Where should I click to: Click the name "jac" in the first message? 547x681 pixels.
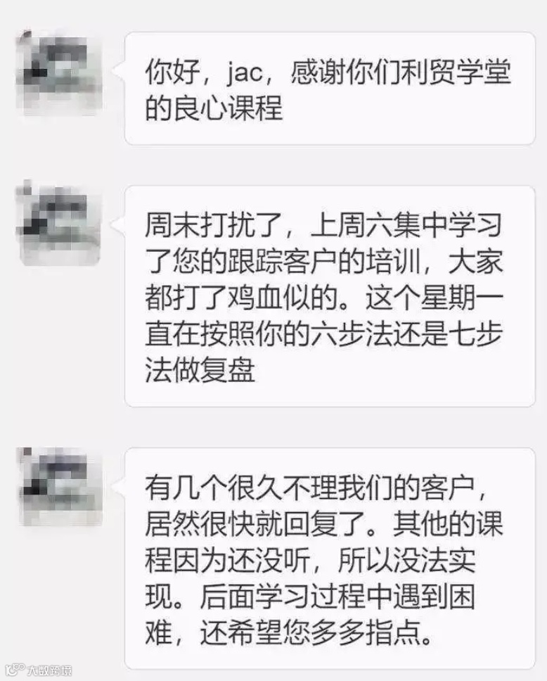[x=245, y=72]
